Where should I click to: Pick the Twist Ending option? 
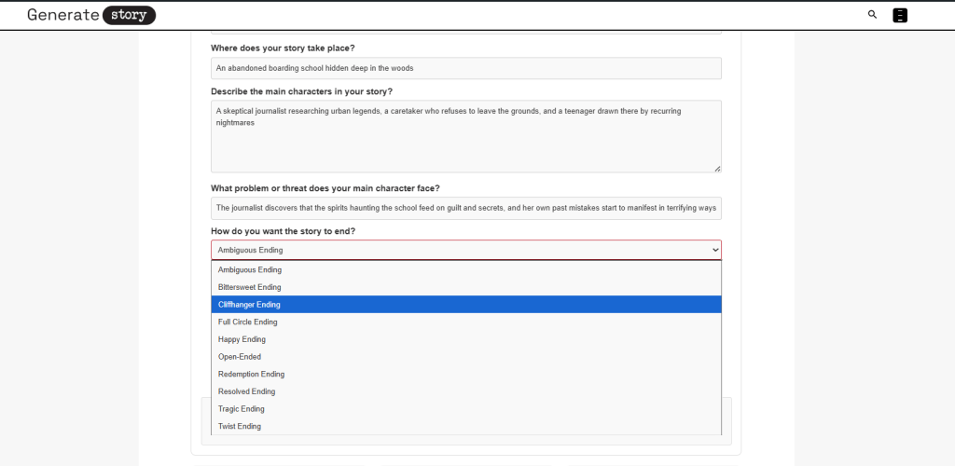point(240,426)
